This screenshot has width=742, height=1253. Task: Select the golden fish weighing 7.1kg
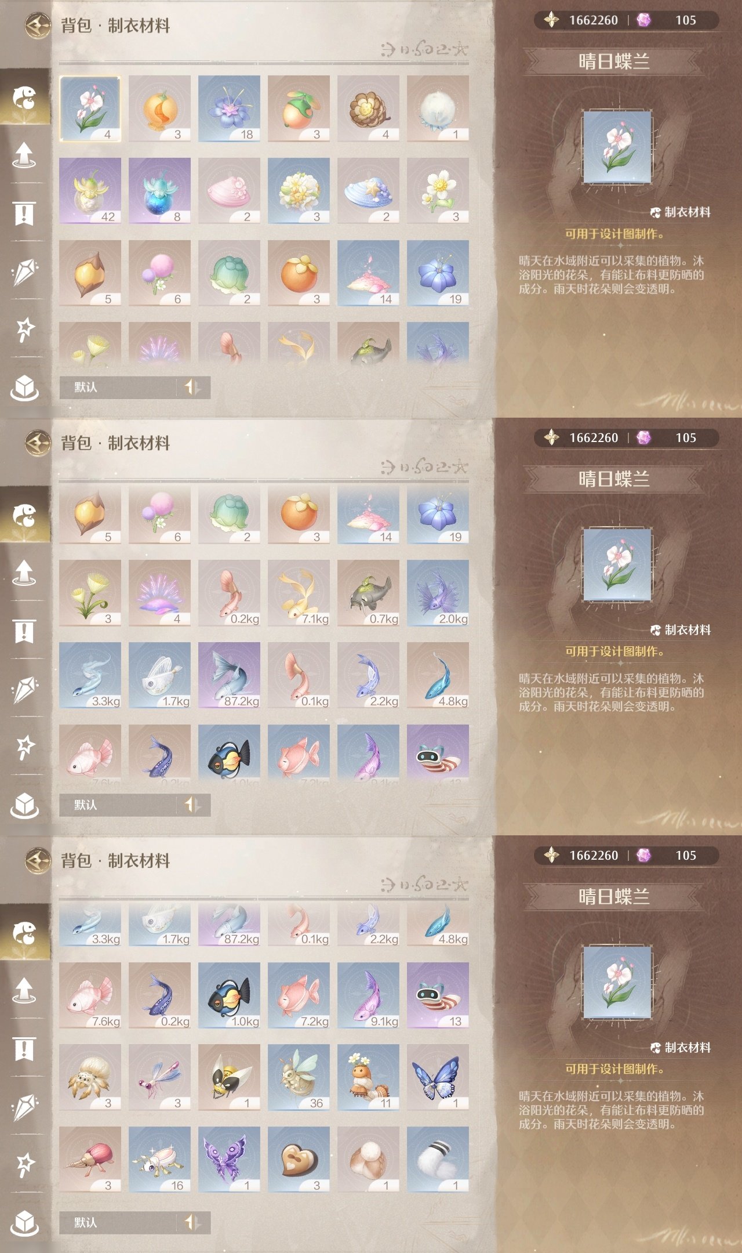(299, 593)
